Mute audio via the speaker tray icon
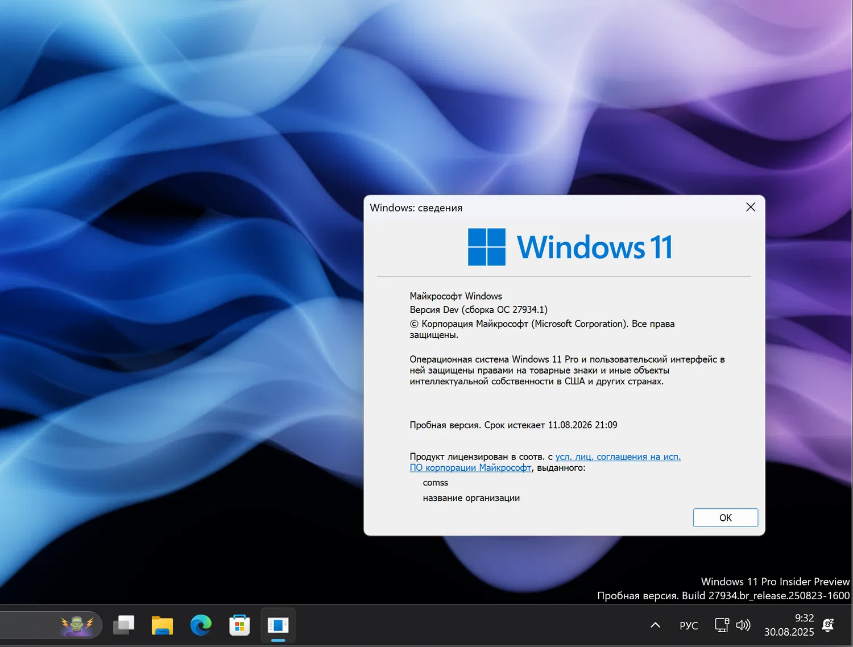This screenshot has height=647, width=853. [x=743, y=625]
